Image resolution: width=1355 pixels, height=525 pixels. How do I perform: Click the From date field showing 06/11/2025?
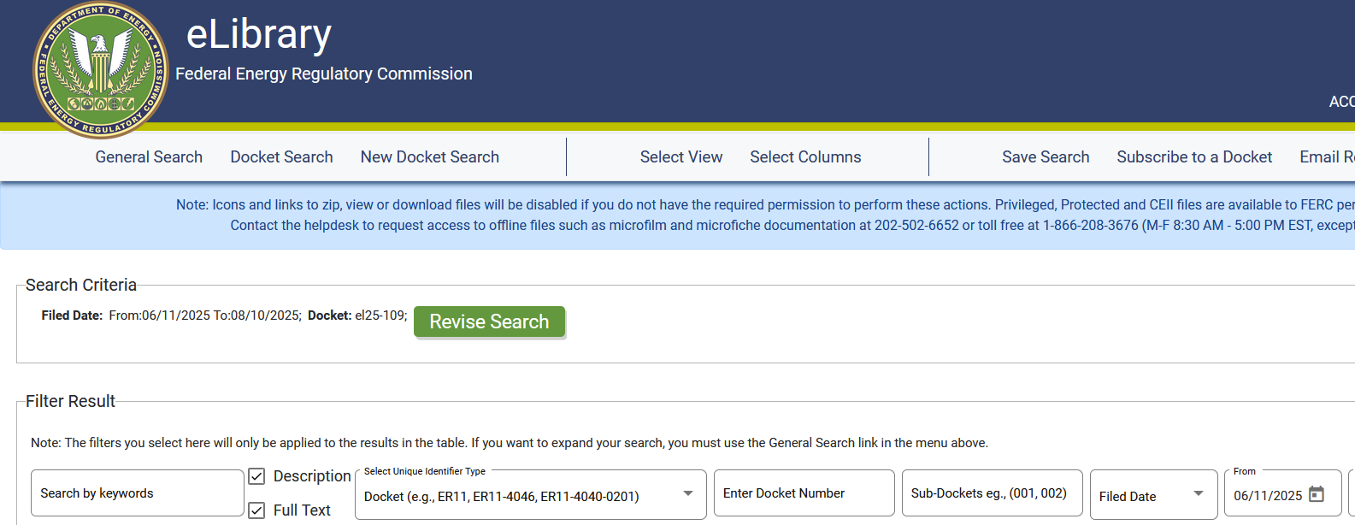(x=1268, y=496)
